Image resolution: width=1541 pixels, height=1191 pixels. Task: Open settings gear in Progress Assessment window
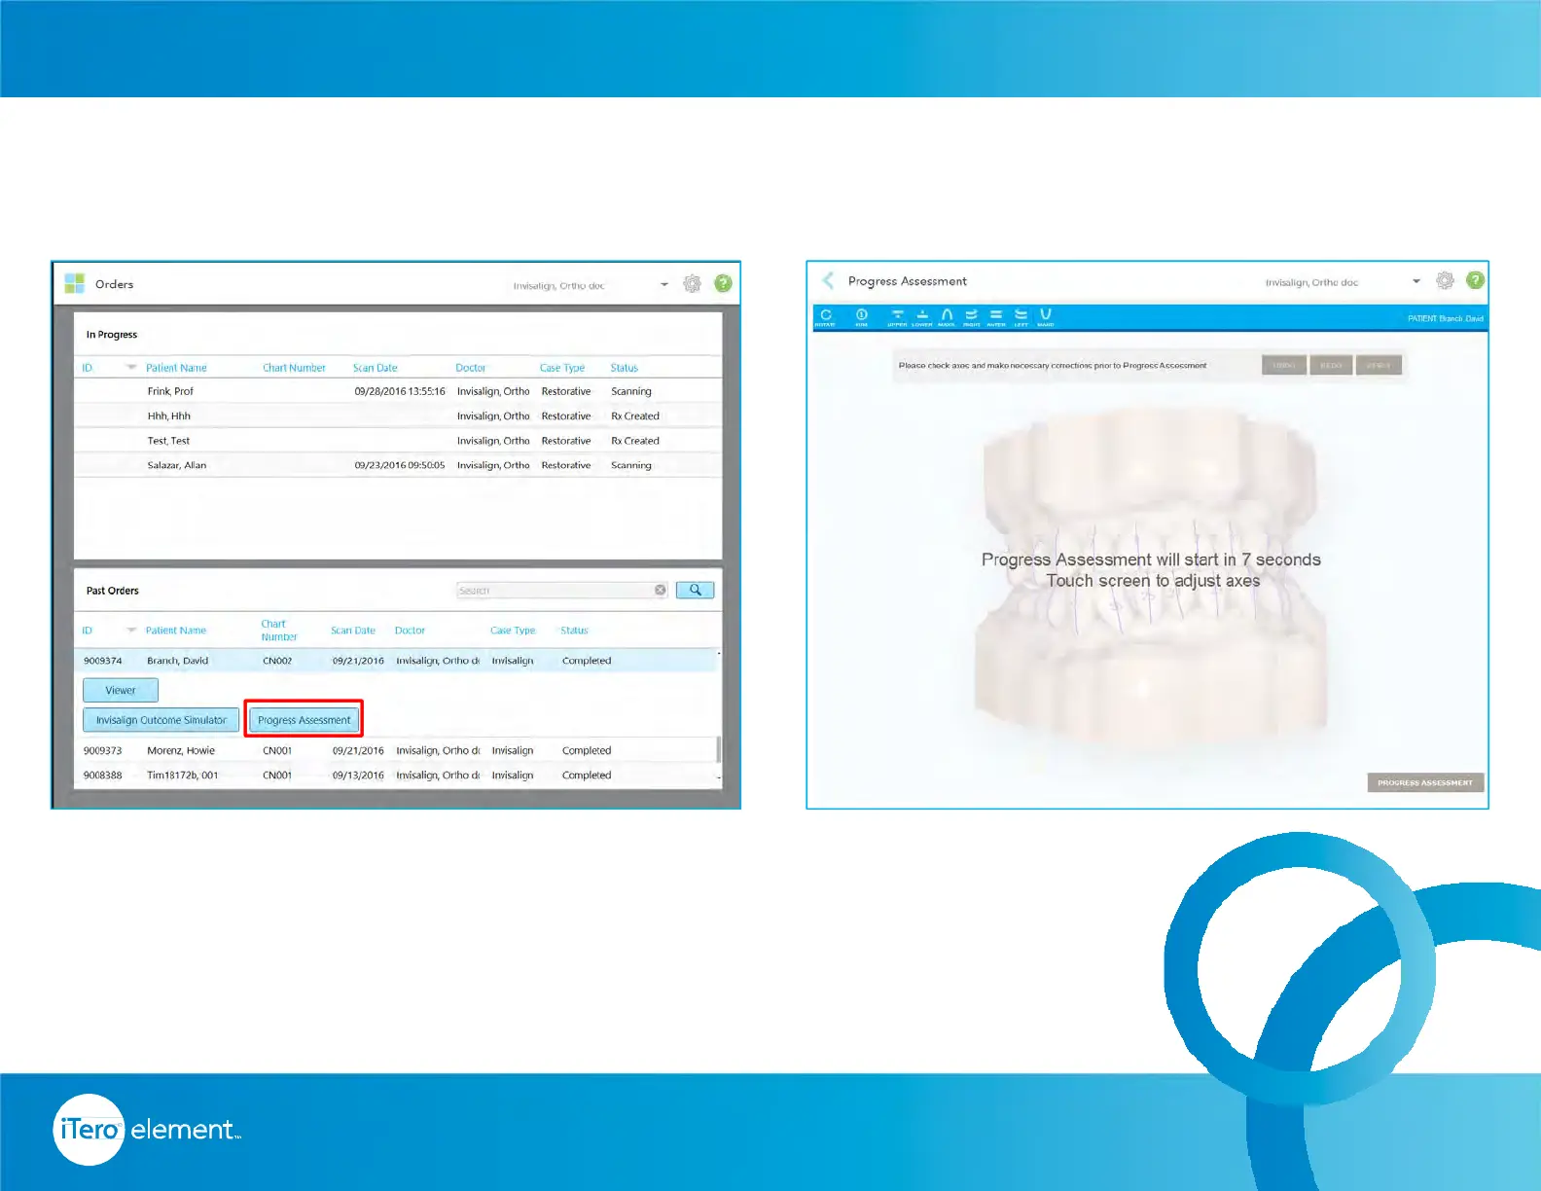1445,280
